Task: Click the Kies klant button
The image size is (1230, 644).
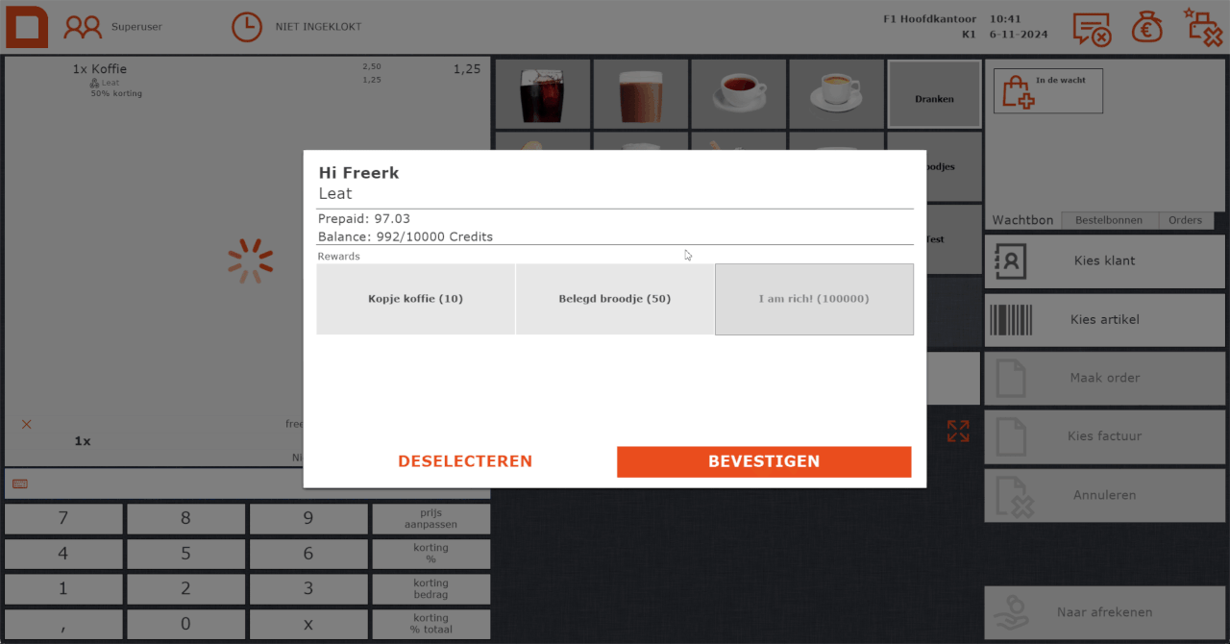Action: (1104, 260)
